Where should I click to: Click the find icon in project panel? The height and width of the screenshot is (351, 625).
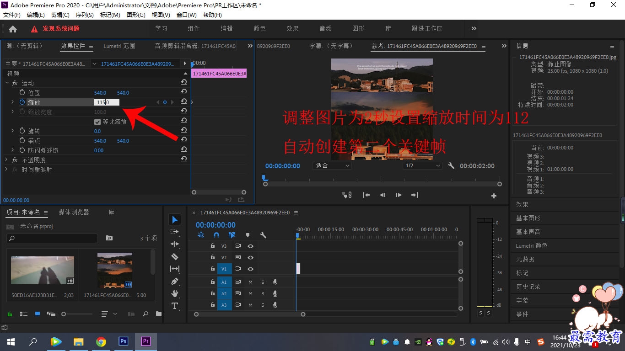click(x=145, y=314)
